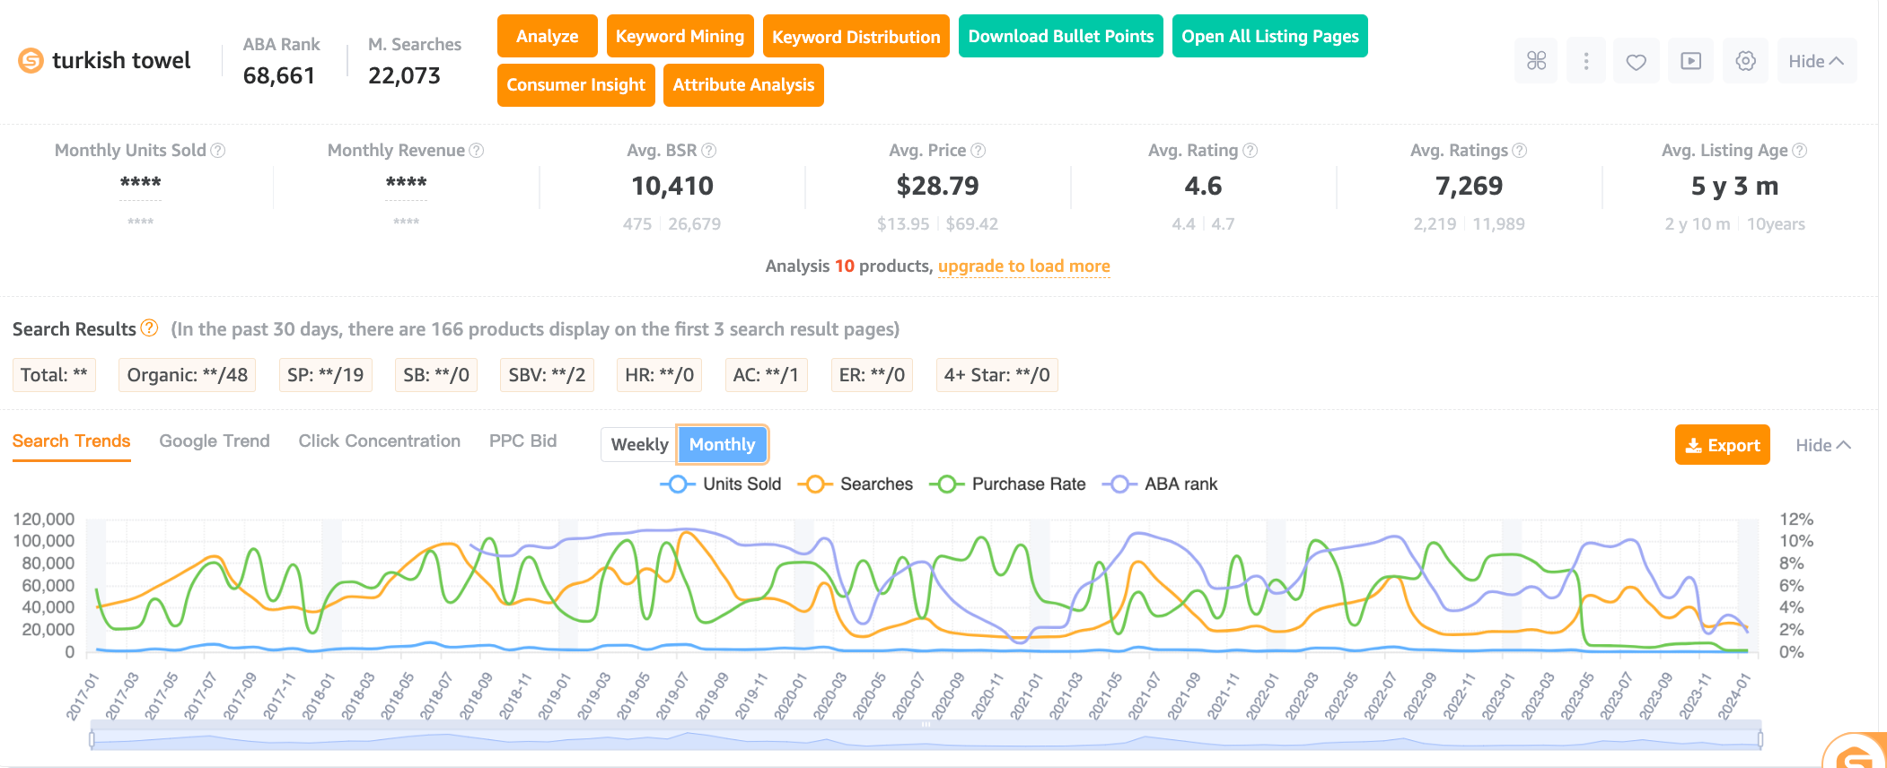This screenshot has height=768, width=1887.
Task: Click help icon next to Monthly Revenue
Action: click(477, 151)
